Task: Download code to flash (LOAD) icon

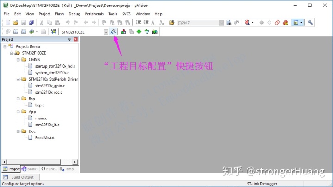Action: pos(54,31)
